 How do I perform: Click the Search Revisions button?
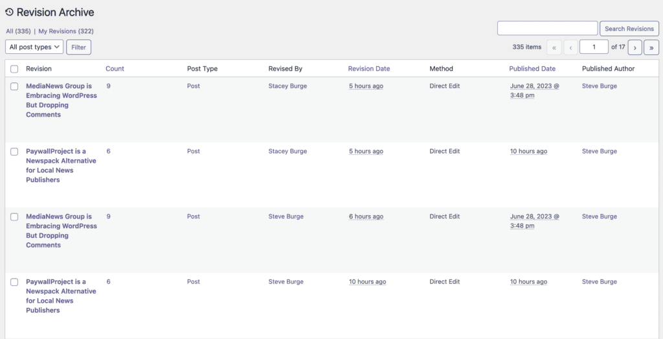[629, 29]
